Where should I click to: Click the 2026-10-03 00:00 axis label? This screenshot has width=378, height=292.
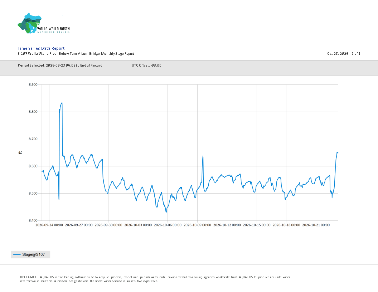[x=138, y=225]
